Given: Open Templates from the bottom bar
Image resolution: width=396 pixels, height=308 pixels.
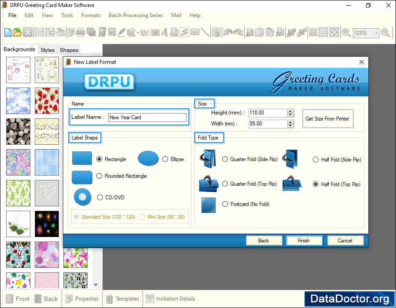Looking at the screenshot, I should (123, 299).
